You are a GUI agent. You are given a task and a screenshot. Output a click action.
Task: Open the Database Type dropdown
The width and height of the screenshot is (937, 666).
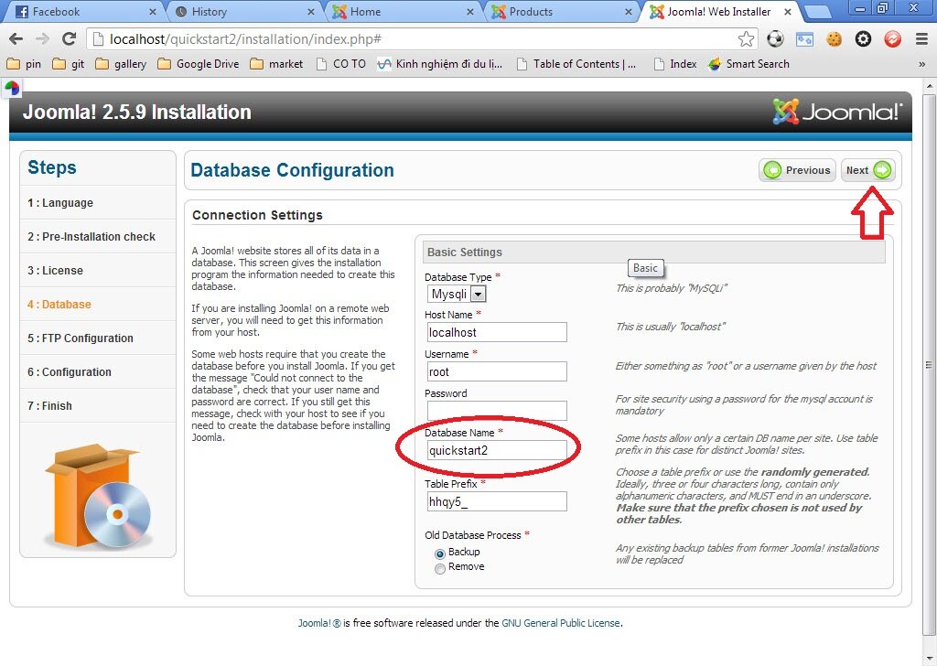click(x=457, y=294)
